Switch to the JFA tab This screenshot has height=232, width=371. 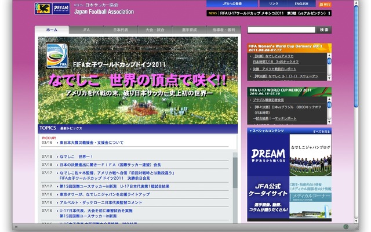pos(86,30)
